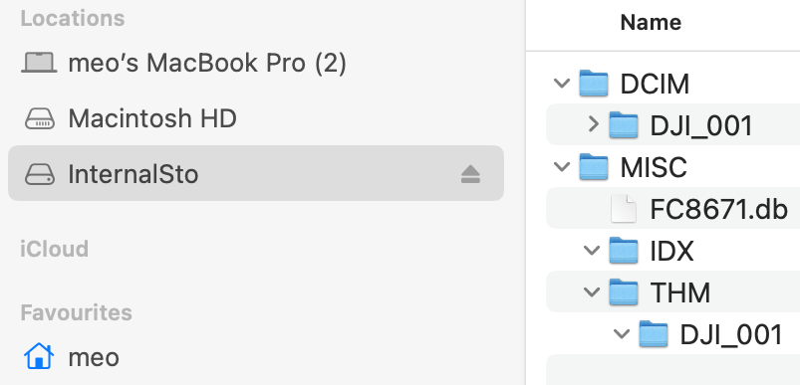The height and width of the screenshot is (385, 800).
Task: Click the InternalSto drive icon
Action: pos(39,174)
